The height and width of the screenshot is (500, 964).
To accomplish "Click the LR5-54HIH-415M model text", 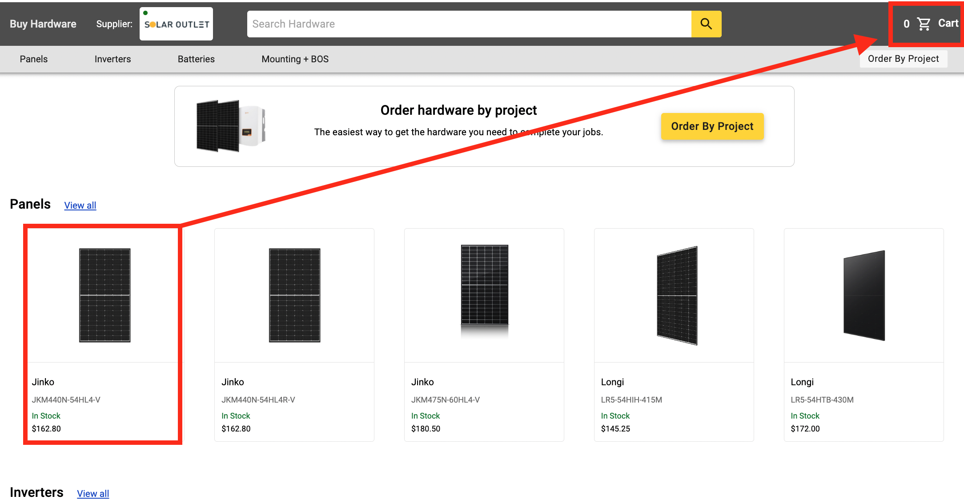I will (x=631, y=400).
